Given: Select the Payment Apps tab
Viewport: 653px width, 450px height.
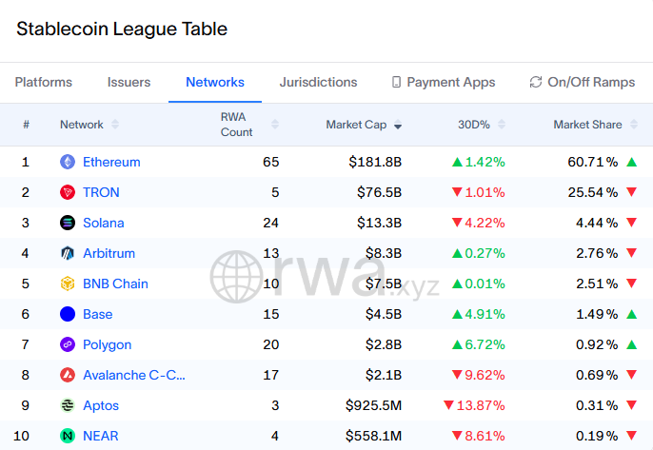Looking at the screenshot, I should click(x=443, y=83).
